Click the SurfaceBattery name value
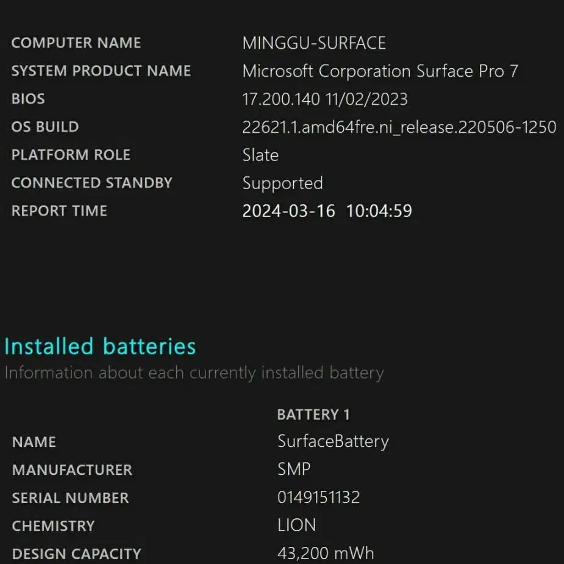Screen dimensions: 564x564 point(333,441)
